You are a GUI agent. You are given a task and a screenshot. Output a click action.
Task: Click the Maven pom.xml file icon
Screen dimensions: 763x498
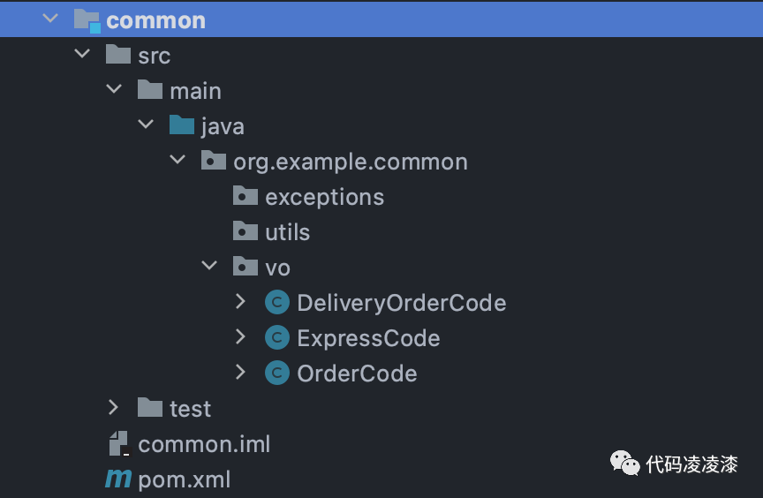(117, 479)
